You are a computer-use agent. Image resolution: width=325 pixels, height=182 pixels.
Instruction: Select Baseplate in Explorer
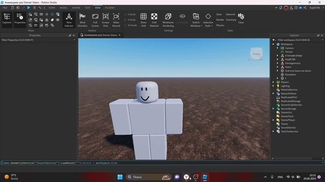[x=290, y=74]
